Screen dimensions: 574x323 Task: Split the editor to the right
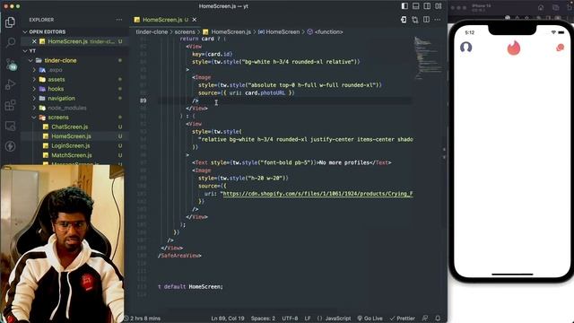427,20
